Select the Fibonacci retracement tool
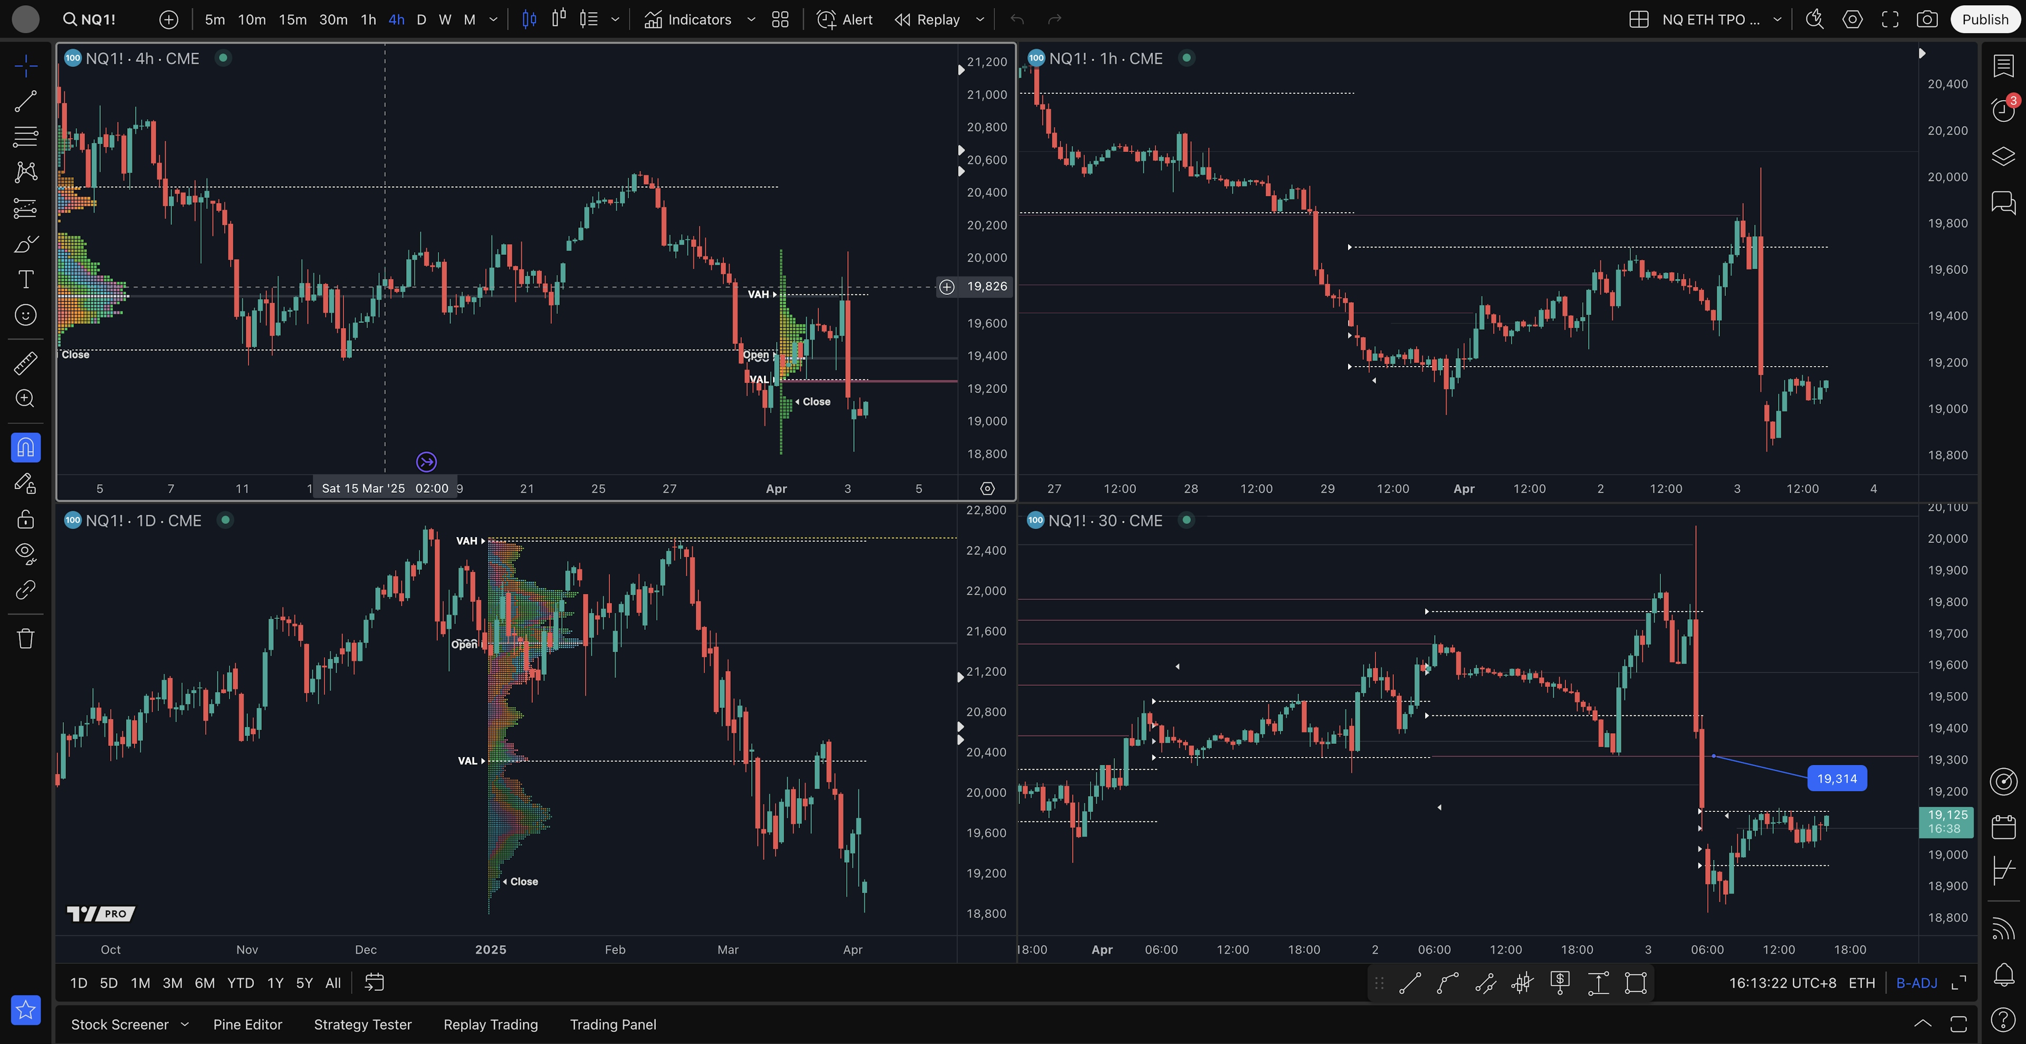 (x=25, y=136)
